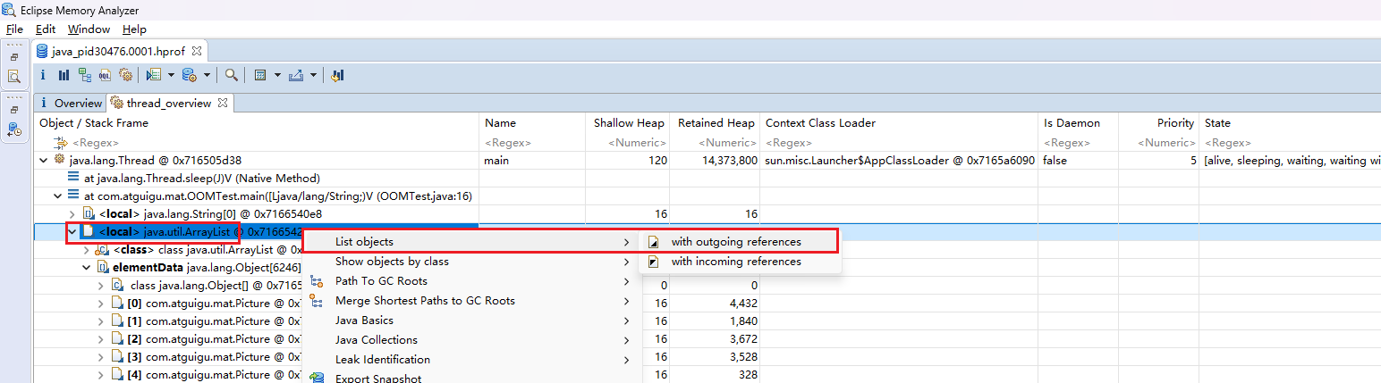Expand the [0] com.atguigu.mat.Picture row
The image size is (1381, 383).
102,303
